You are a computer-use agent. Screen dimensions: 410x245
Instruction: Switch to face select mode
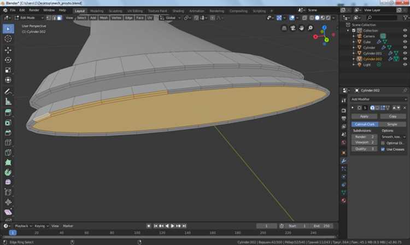point(60,18)
